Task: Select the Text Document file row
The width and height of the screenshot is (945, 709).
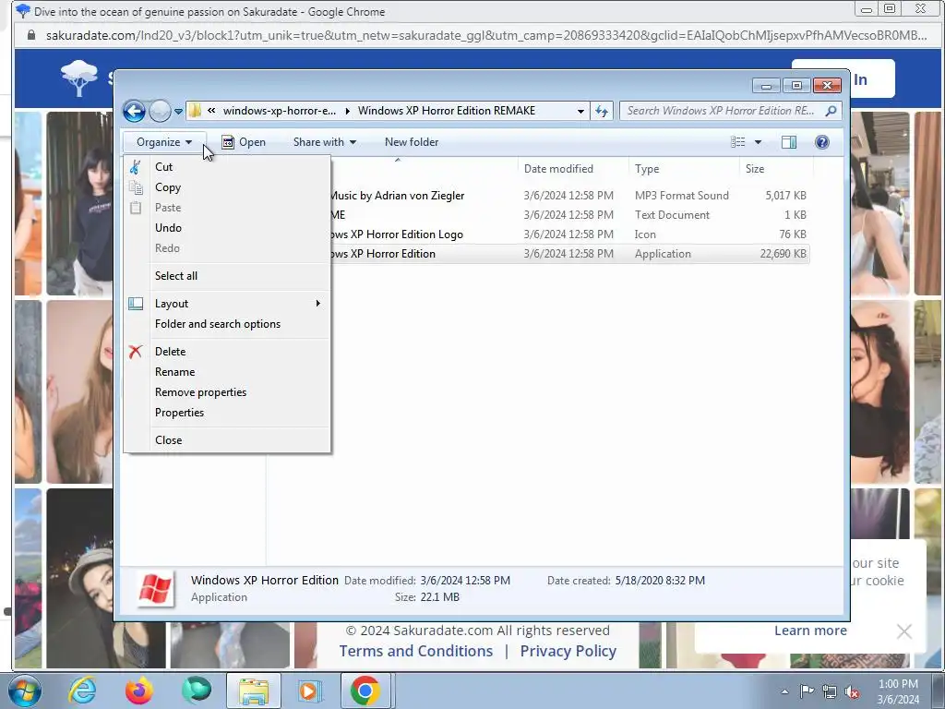Action: (569, 215)
